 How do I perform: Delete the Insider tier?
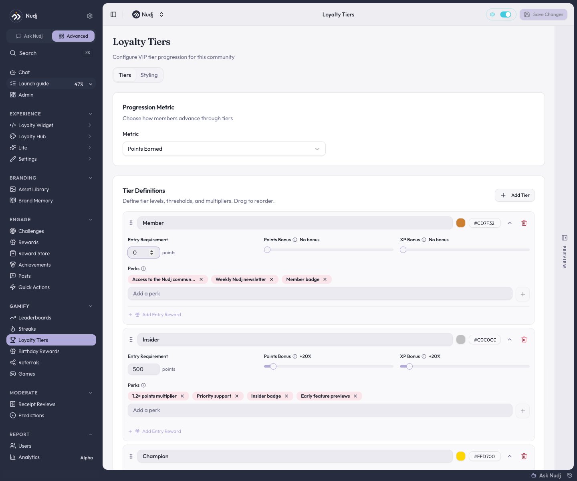tap(524, 340)
